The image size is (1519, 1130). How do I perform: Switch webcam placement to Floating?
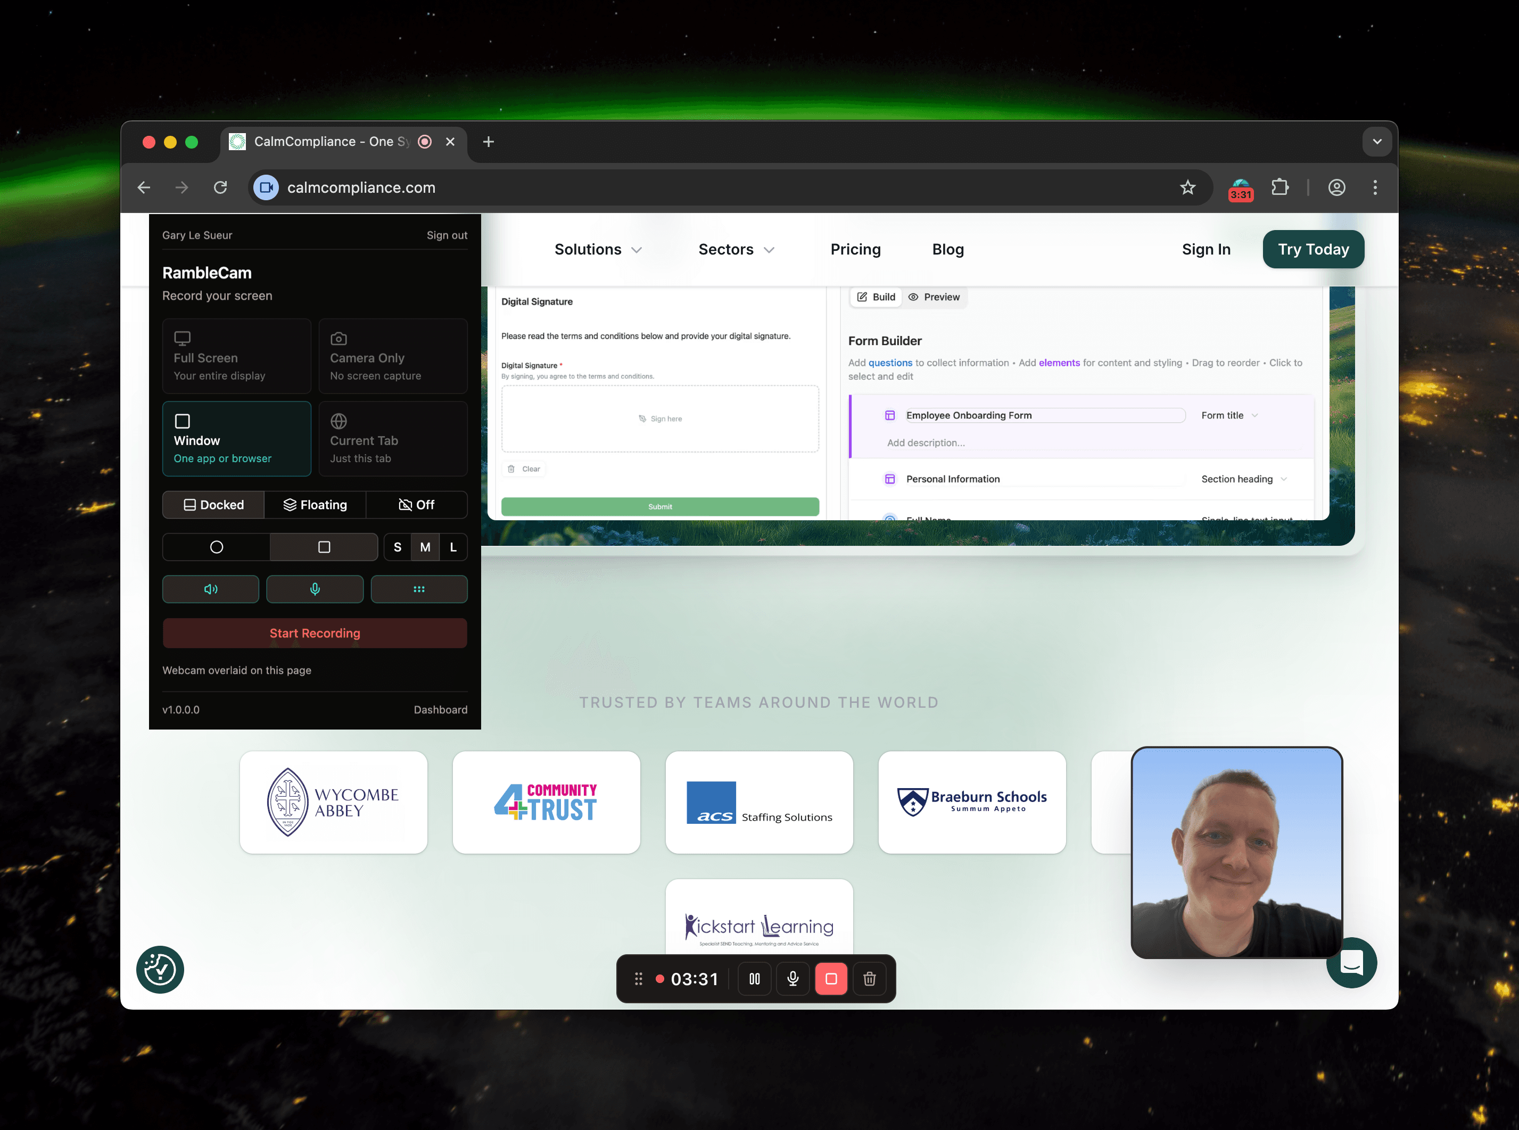[x=315, y=505]
